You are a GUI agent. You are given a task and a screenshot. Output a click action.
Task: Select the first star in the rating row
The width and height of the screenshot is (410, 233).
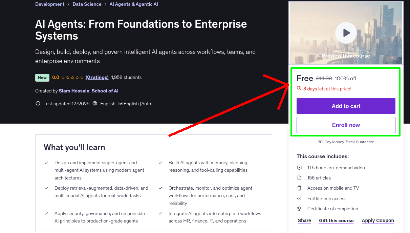pyautogui.click(x=64, y=77)
